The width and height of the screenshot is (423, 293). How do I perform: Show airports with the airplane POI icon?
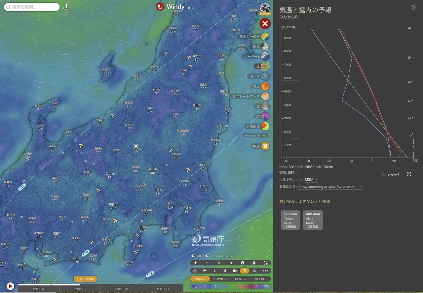[x=225, y=271]
